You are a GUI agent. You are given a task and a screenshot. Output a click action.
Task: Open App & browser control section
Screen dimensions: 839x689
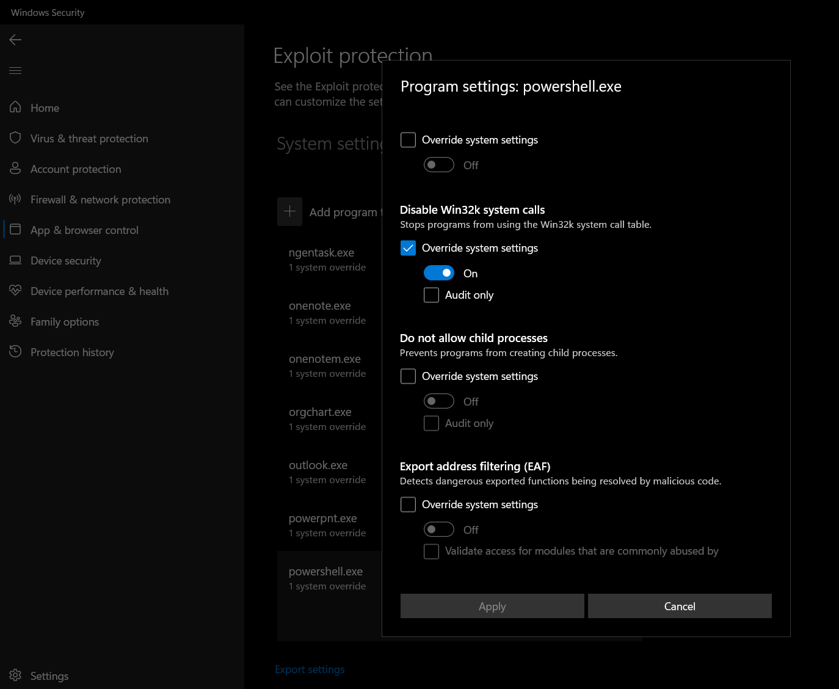84,230
